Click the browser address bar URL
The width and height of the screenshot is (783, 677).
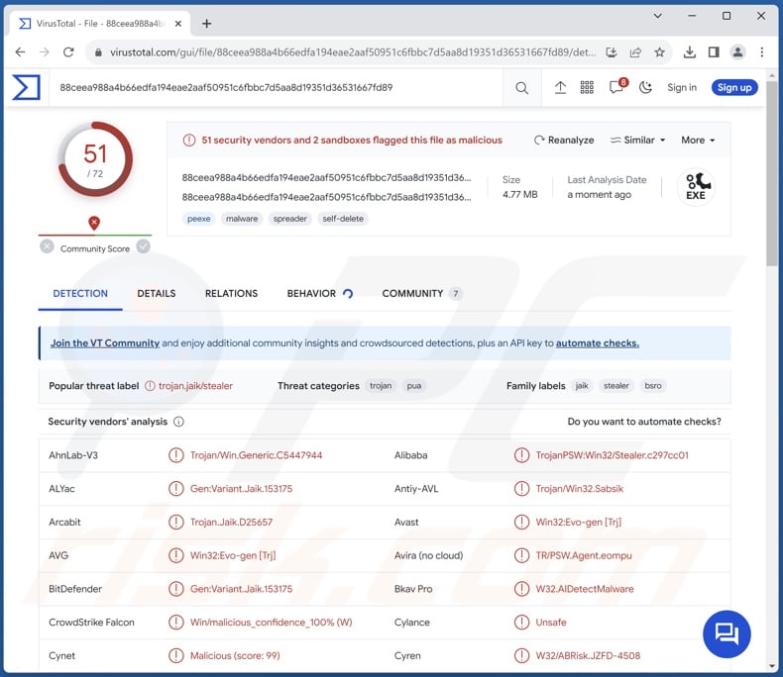(x=353, y=52)
